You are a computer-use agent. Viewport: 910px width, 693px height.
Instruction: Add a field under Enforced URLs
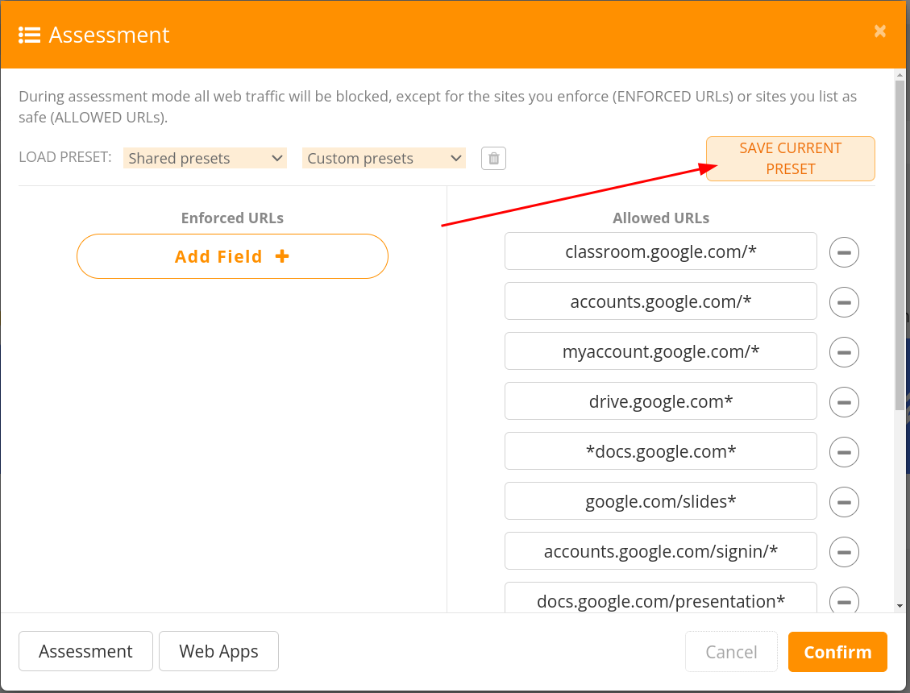[232, 256]
